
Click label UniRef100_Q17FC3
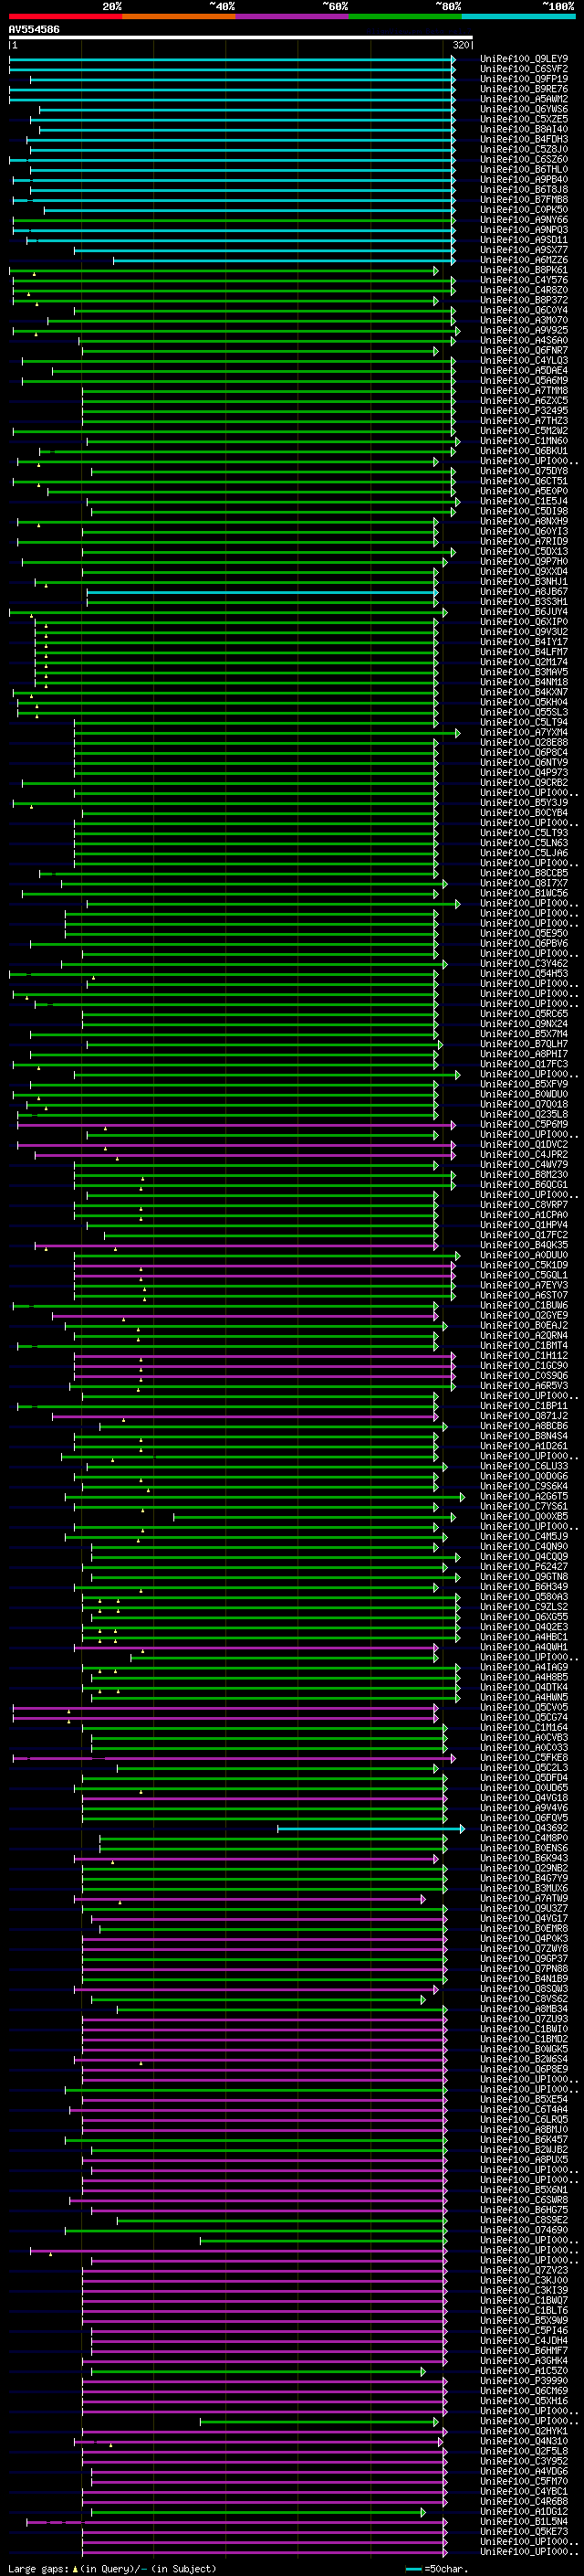pos(524,1064)
